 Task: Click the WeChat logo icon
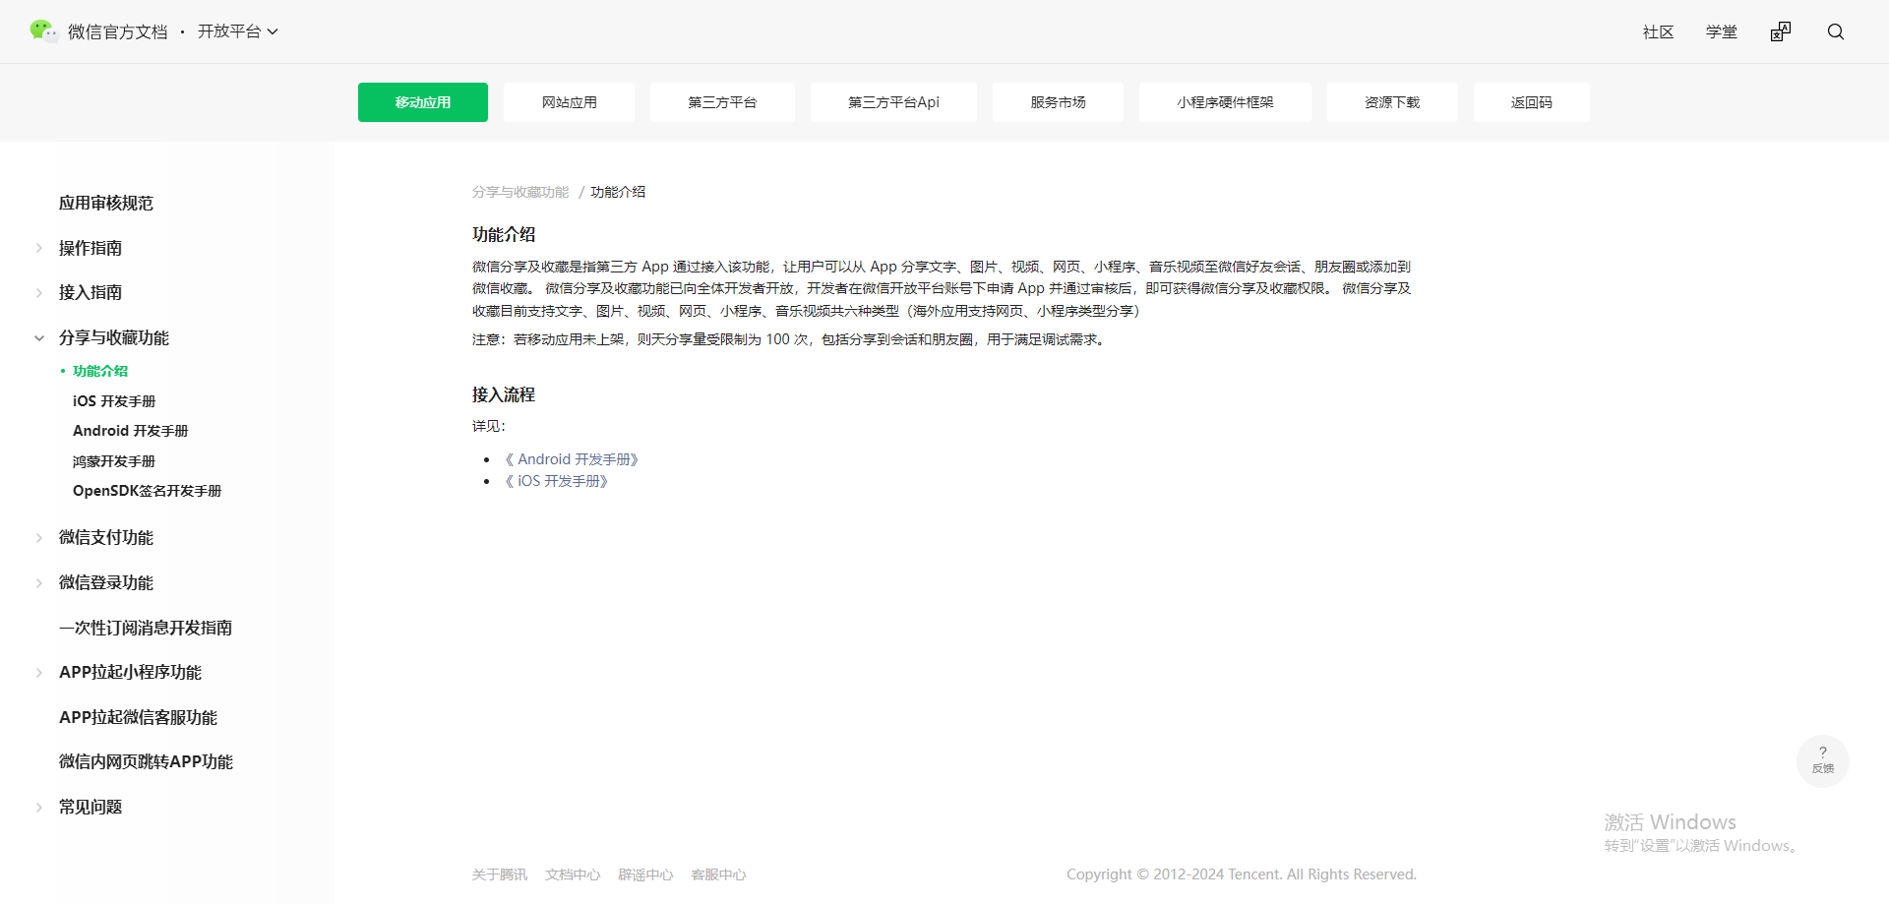[x=43, y=31]
